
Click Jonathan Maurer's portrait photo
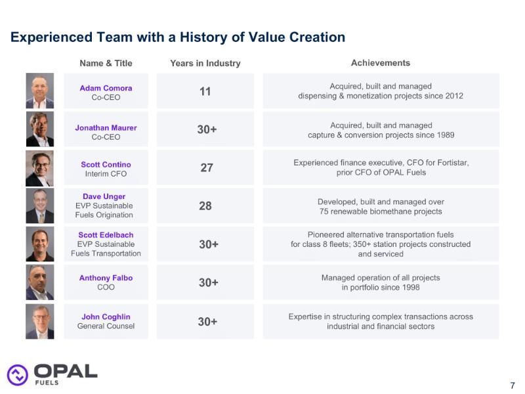[39, 129]
